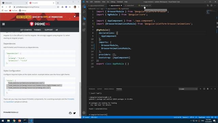The width and height of the screenshot is (218, 123).
Task: Open the GitHub bookmark in Chrome
Action: tap(23, 11)
